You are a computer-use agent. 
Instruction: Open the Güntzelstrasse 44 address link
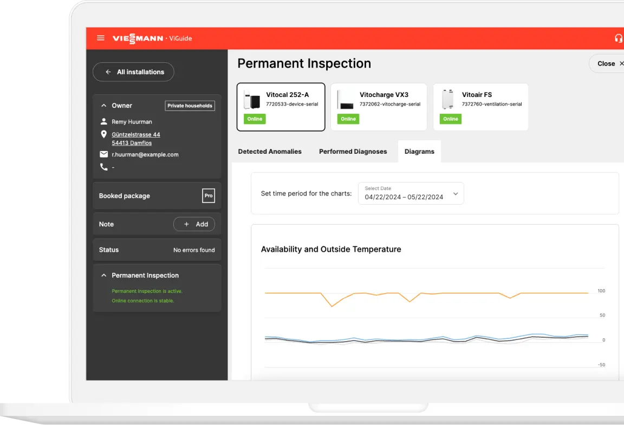pos(136,134)
